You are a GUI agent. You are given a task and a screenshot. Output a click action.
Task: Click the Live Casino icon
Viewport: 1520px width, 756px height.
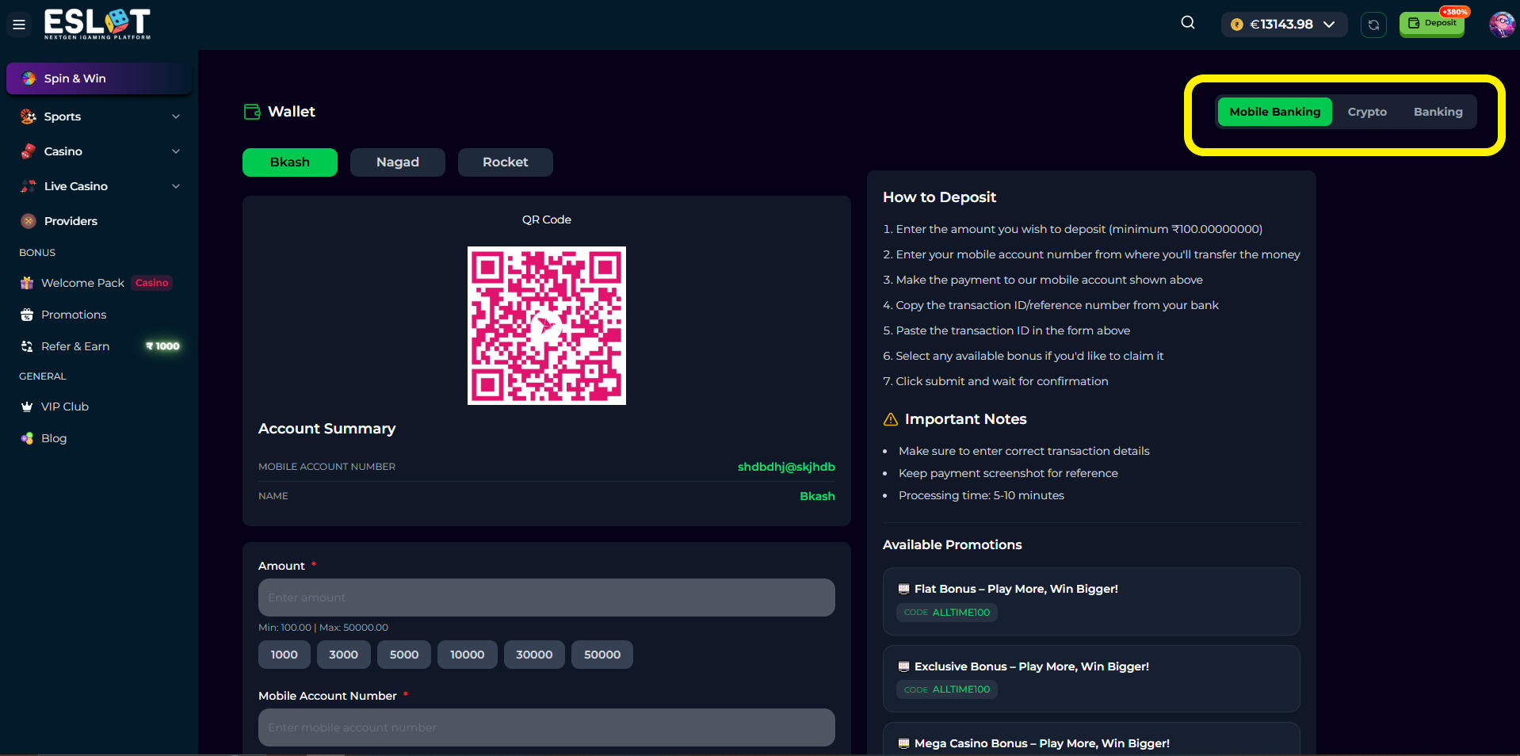[x=29, y=186]
